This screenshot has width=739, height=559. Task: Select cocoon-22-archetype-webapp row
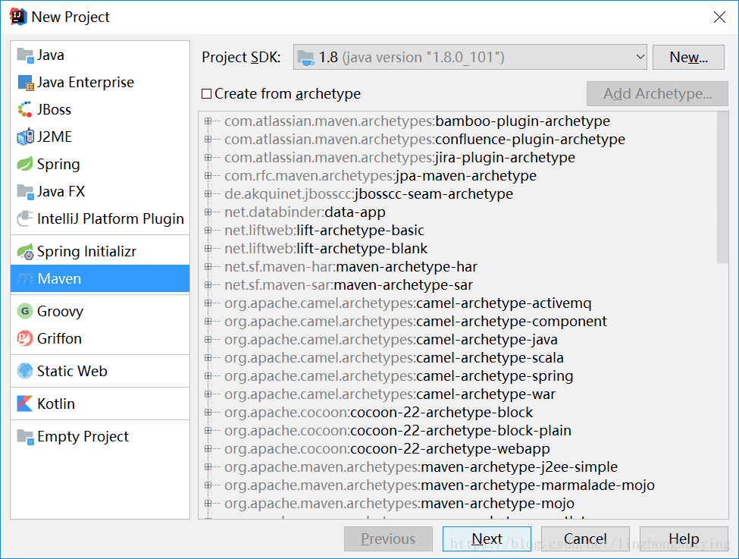coord(387,449)
